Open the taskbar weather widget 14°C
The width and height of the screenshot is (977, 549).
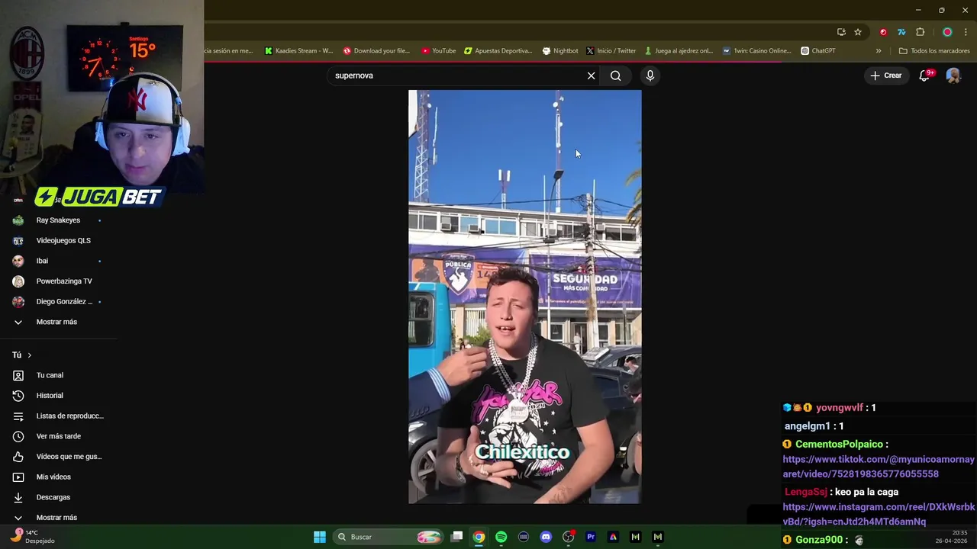pyautogui.click(x=32, y=537)
